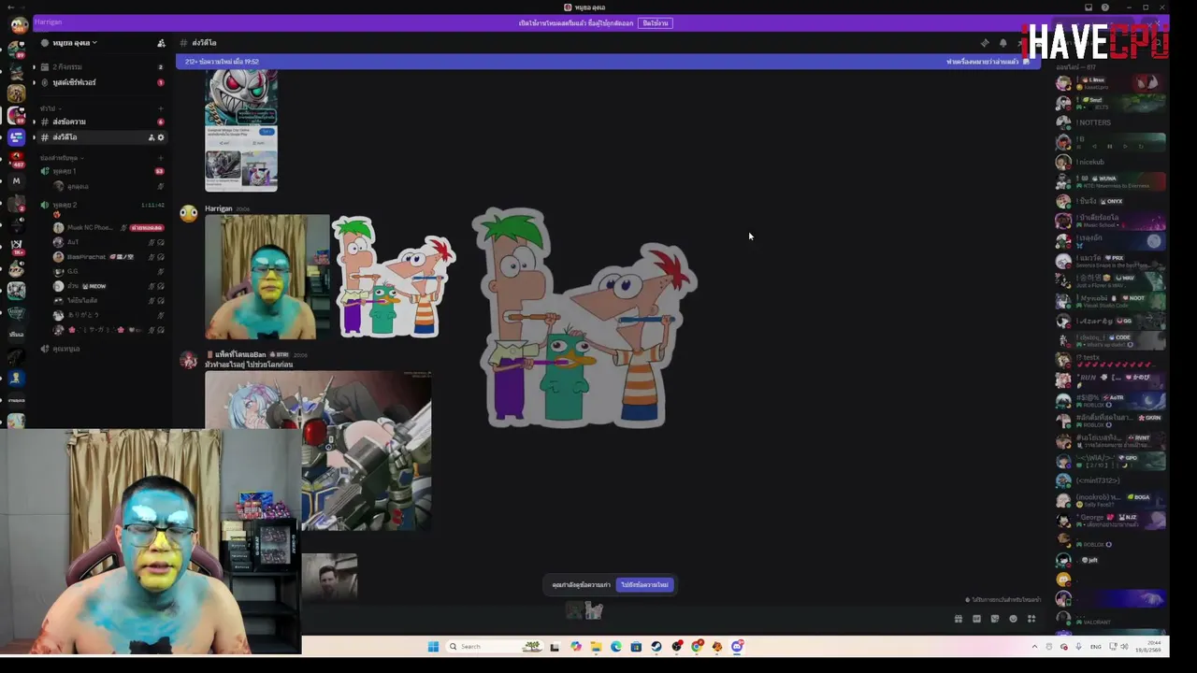Open the server icon with the 467 badge
1197x673 pixels.
pos(16,160)
